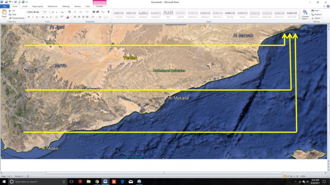The image size is (330, 185).
Task: Shrink the font size
Action: [57, 12]
